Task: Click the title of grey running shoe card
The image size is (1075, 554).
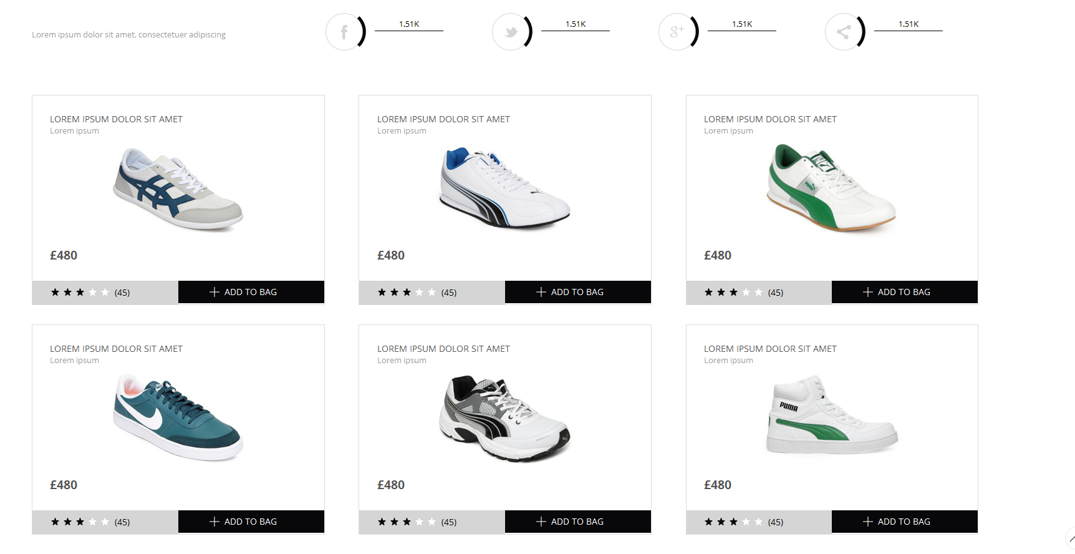Action: pyautogui.click(x=443, y=349)
